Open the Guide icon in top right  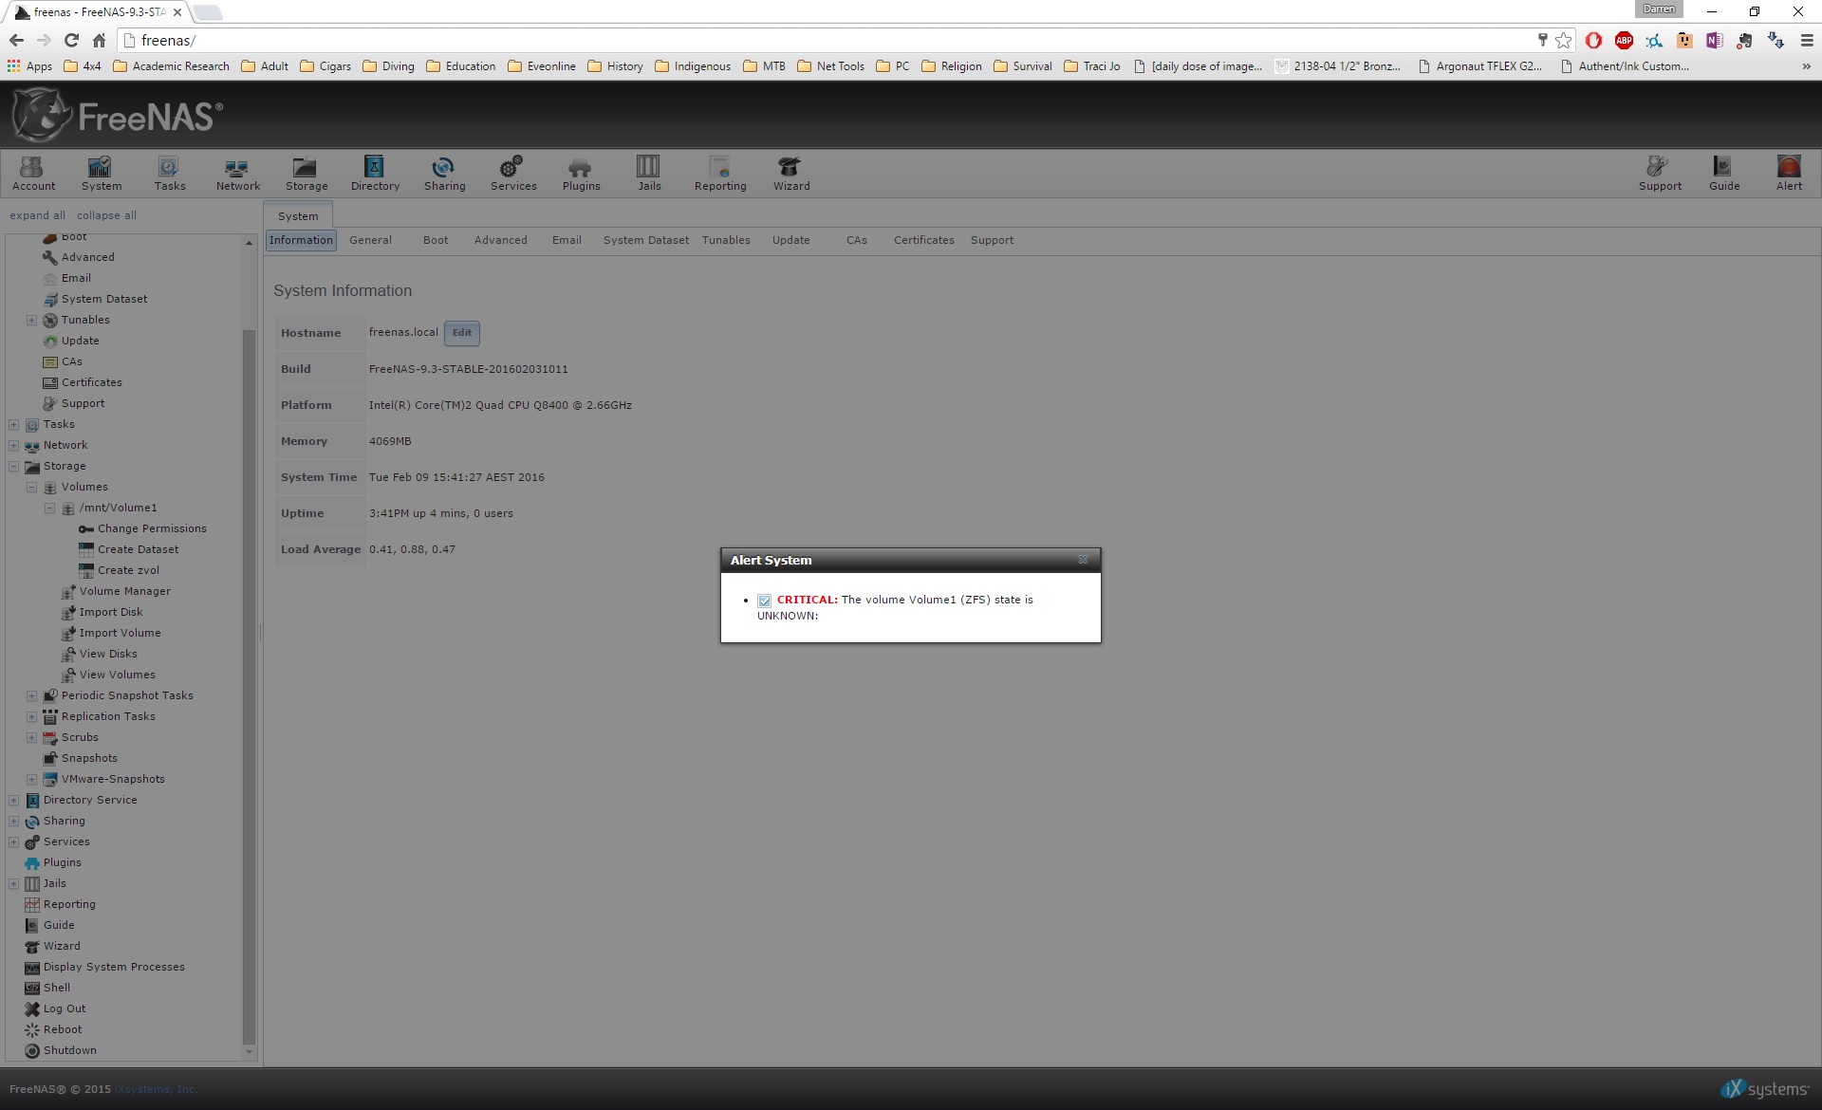(1723, 174)
